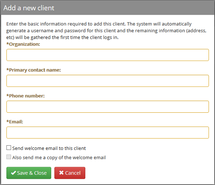
Task: Select the Email input field
Action: (107, 132)
